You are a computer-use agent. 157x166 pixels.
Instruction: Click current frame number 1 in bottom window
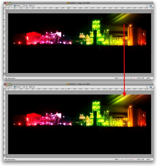(128, 160)
